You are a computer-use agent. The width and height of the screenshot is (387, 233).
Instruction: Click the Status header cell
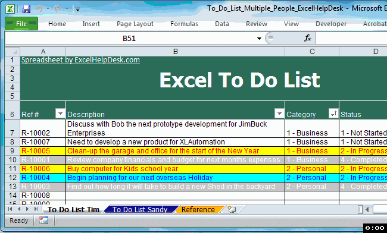click(x=363, y=110)
